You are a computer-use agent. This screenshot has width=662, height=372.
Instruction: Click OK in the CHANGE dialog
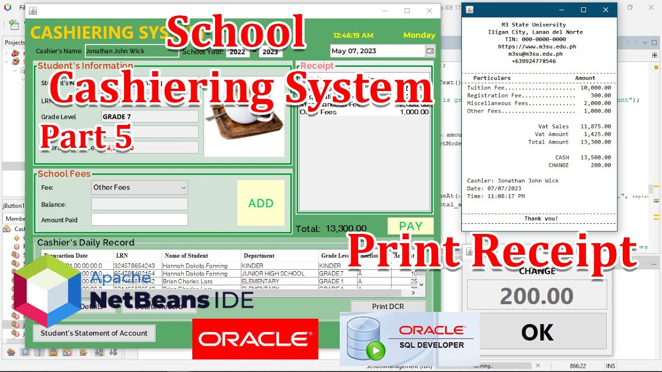click(x=537, y=332)
